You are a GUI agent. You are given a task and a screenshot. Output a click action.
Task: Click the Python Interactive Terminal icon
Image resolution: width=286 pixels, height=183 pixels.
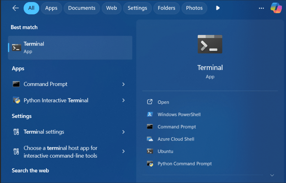pyautogui.click(x=16, y=100)
